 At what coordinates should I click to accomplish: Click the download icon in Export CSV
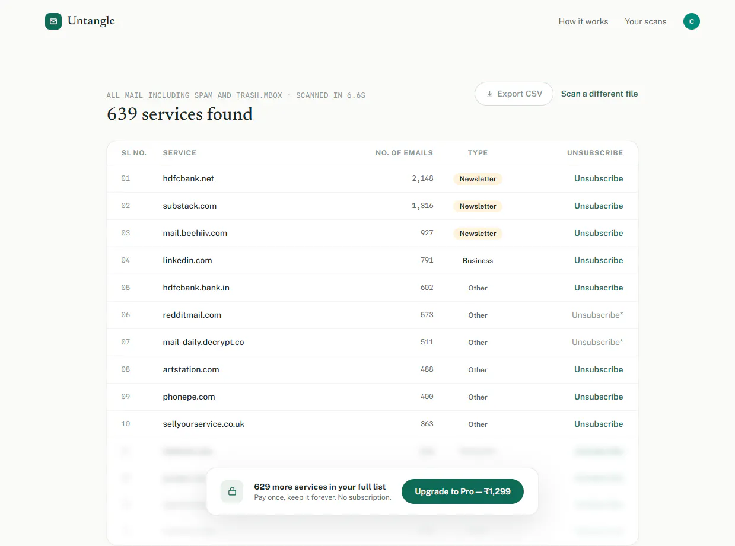click(x=490, y=94)
